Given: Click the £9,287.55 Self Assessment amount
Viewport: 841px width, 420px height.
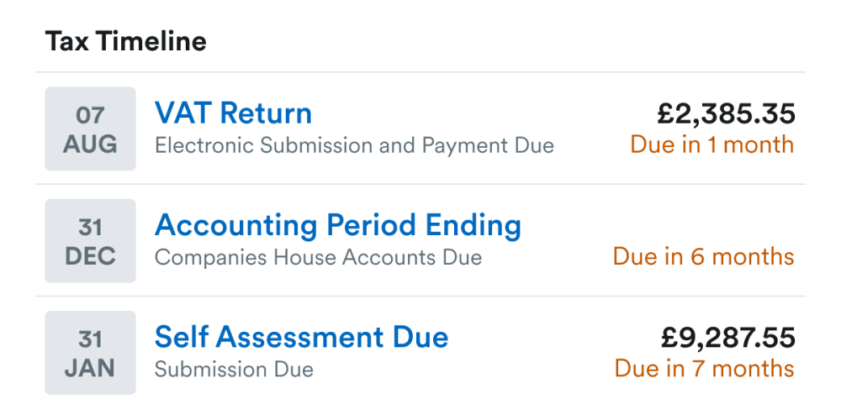Looking at the screenshot, I should tap(727, 338).
